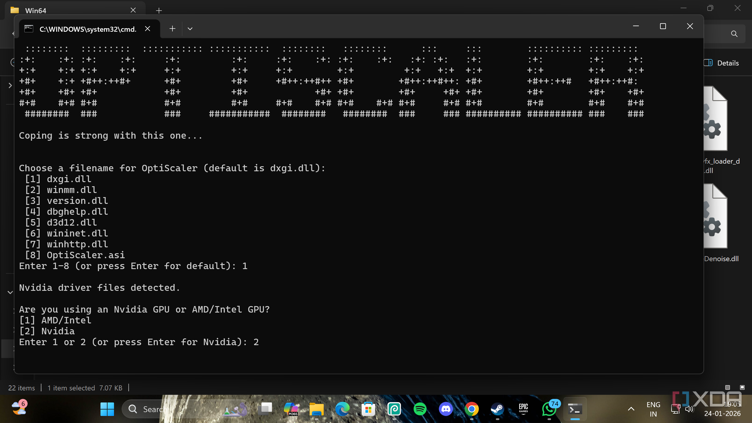Click '[1] dxgi.dll' option line

[58, 179]
